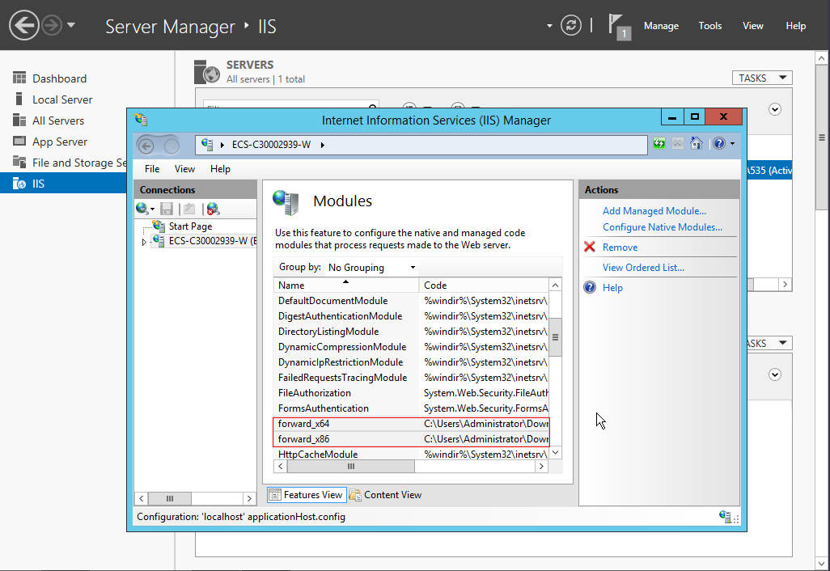Select the DefaultDocumentModule row

tap(411, 301)
